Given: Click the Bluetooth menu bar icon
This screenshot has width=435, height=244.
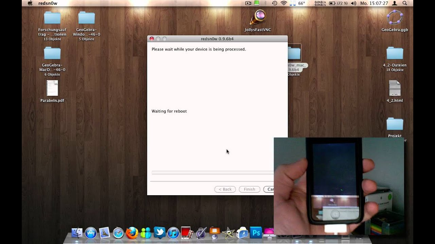Looking at the screenshot, I should pyautogui.click(x=266, y=3).
